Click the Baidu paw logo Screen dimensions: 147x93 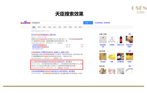[26, 22]
